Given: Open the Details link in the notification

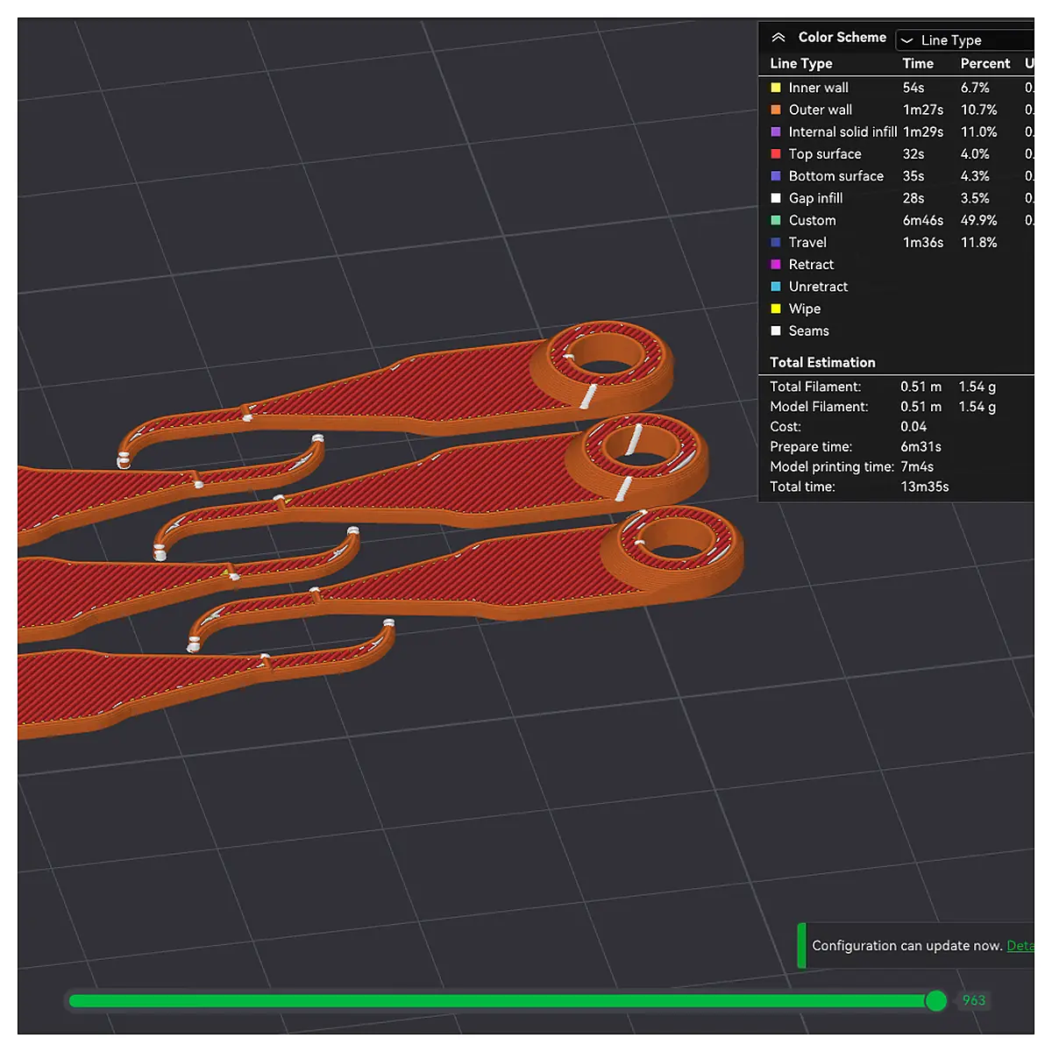Looking at the screenshot, I should [x=1020, y=946].
